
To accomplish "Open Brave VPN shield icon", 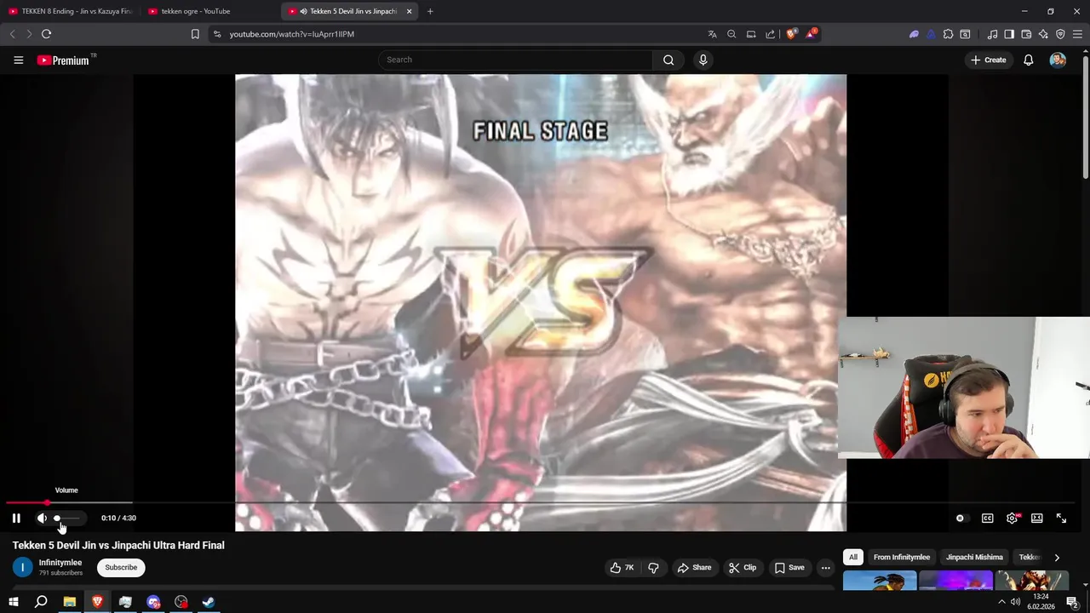I will 1060,34.
